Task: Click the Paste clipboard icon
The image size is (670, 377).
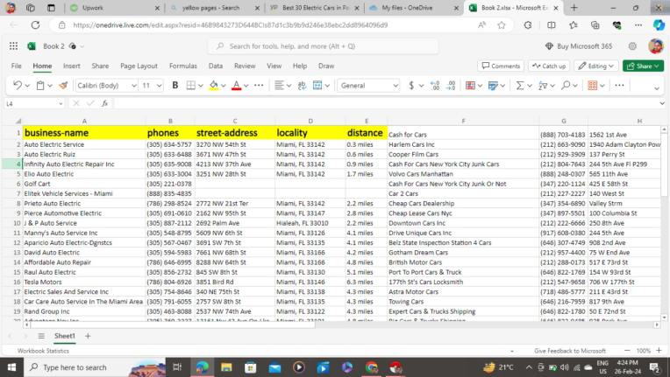Action: pyautogui.click(x=40, y=86)
